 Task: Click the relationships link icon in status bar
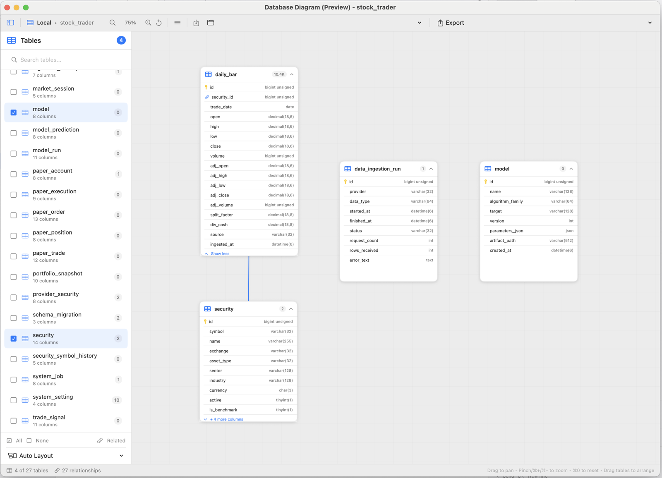tap(57, 471)
